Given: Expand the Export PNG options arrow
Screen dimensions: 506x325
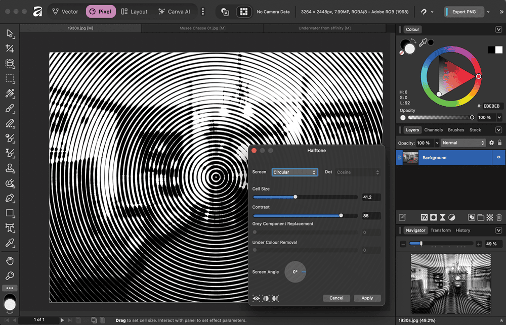Looking at the screenshot, I should tap(488, 12).
